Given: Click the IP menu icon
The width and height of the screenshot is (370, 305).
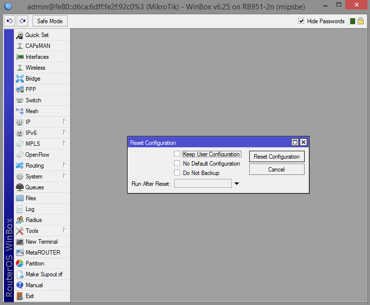Looking at the screenshot, I should tap(20, 122).
